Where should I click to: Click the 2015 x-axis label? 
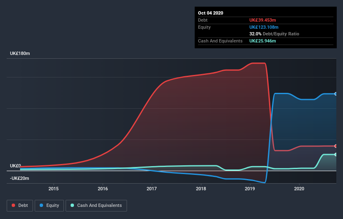53,189
